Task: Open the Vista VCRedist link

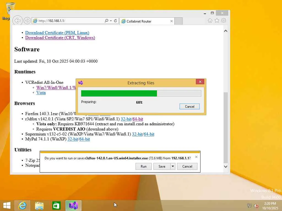Action: coord(41,93)
